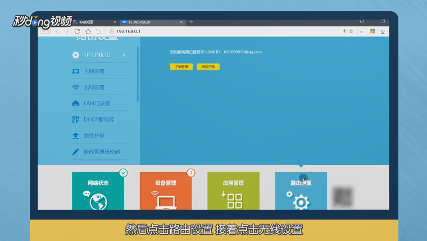The width and height of the screenshot is (427, 241).
Task: Open address bar dropdown arrow
Action: click(x=361, y=32)
